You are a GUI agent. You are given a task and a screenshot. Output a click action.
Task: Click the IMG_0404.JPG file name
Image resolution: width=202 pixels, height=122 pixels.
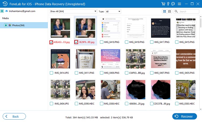pos(62,104)
